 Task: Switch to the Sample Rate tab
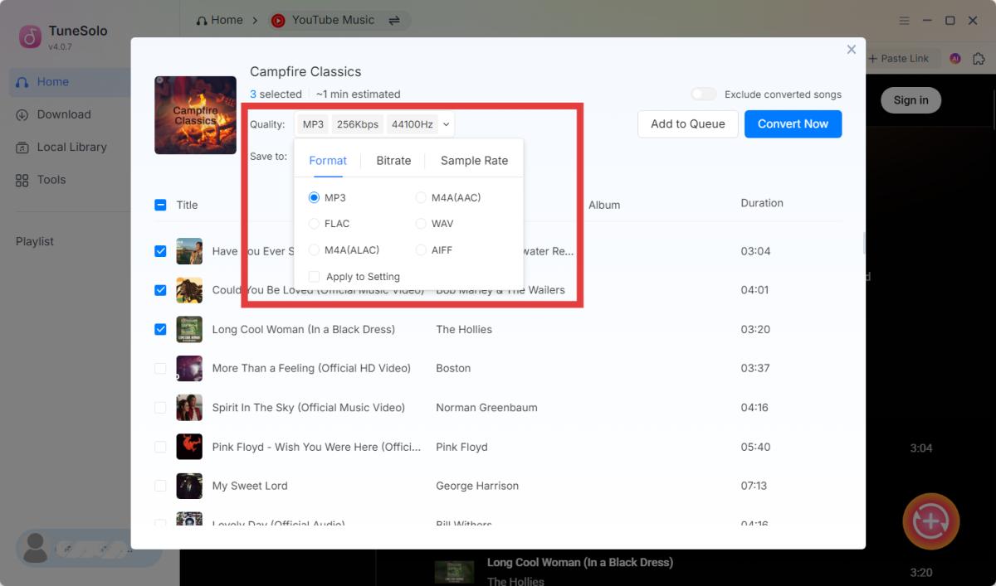click(474, 161)
